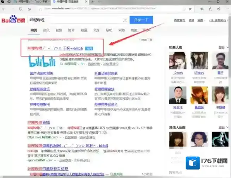This screenshot has height=178, width=231.
Task: Select the 知道 search tab
Action: coord(84,30)
